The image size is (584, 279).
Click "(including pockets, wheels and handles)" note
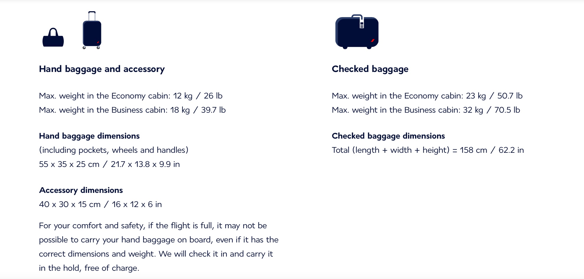(x=114, y=150)
